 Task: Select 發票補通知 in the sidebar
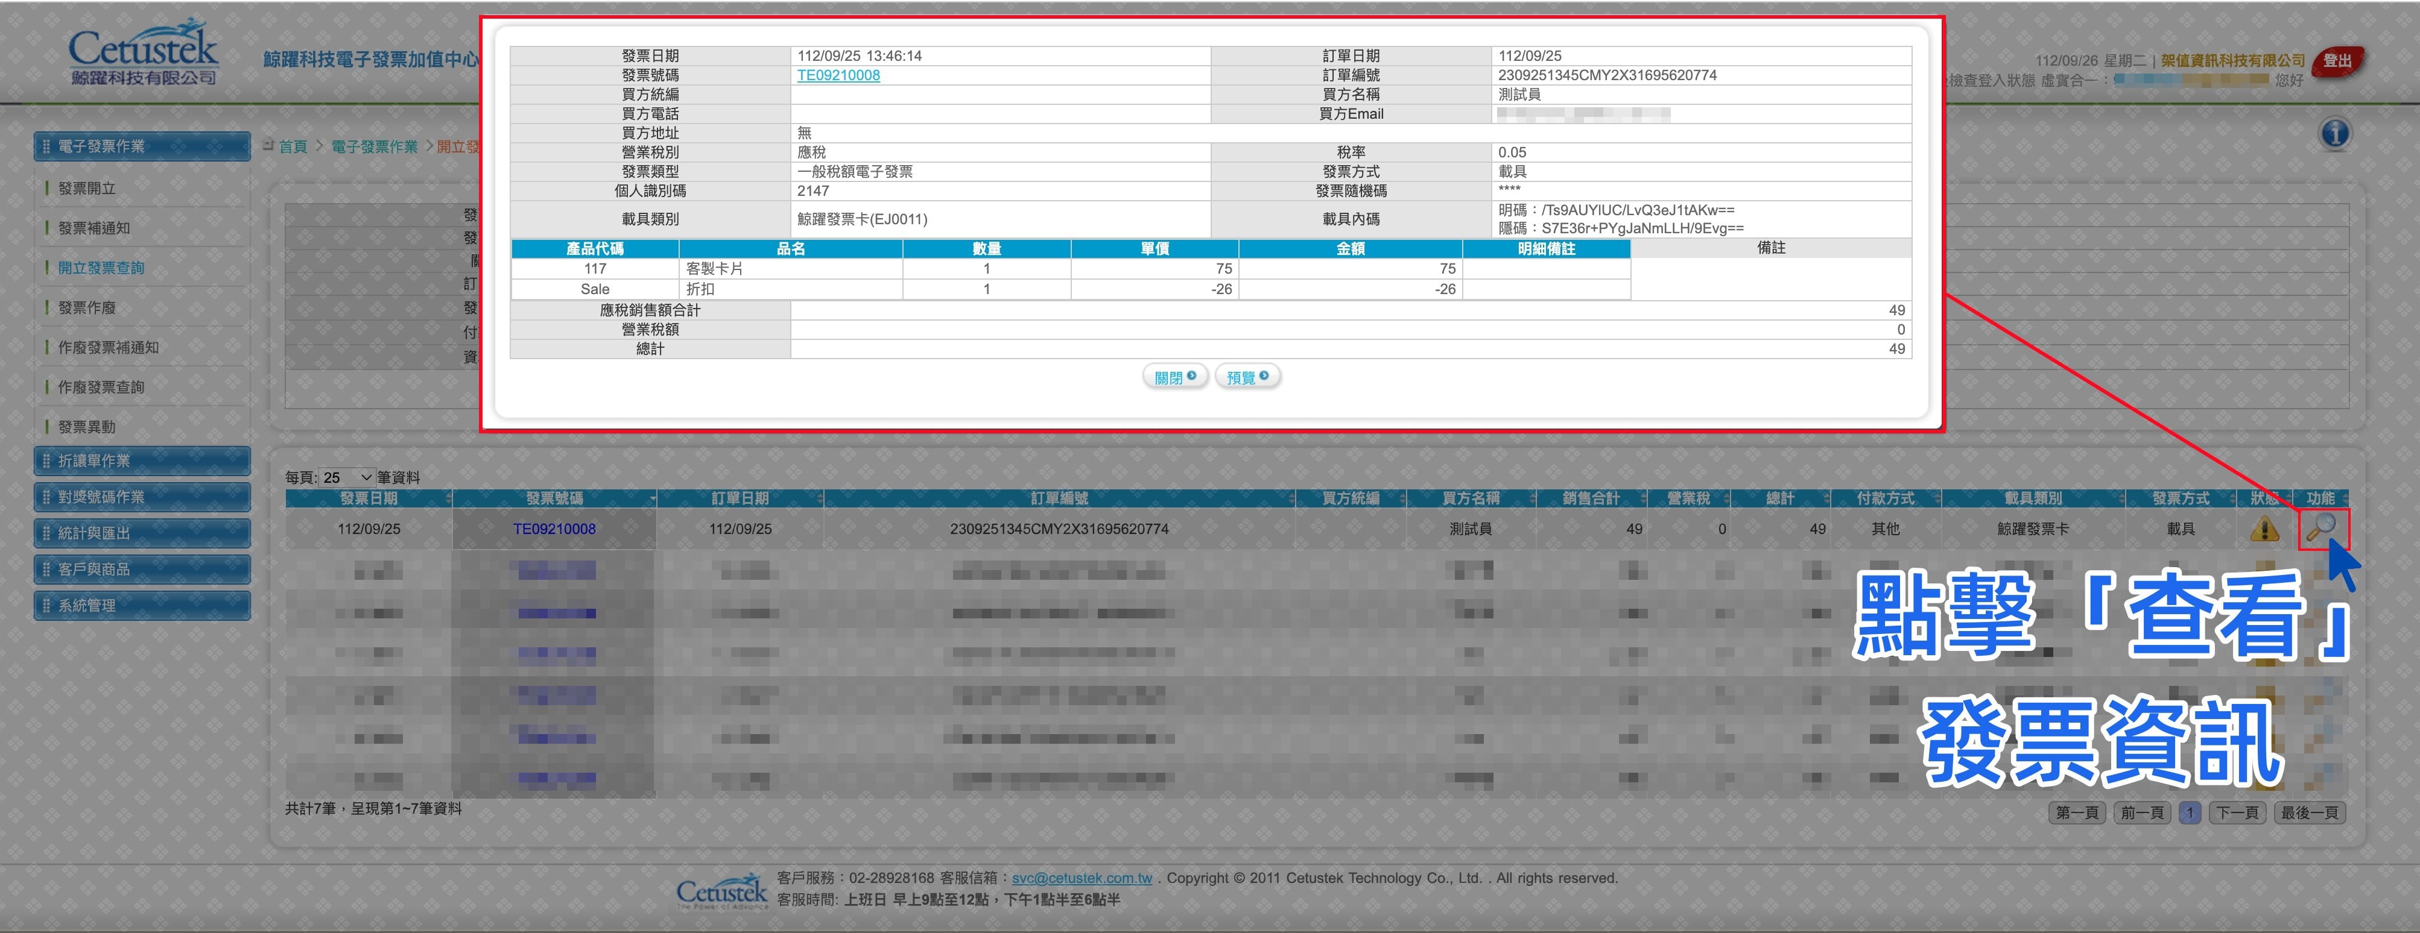pos(94,228)
